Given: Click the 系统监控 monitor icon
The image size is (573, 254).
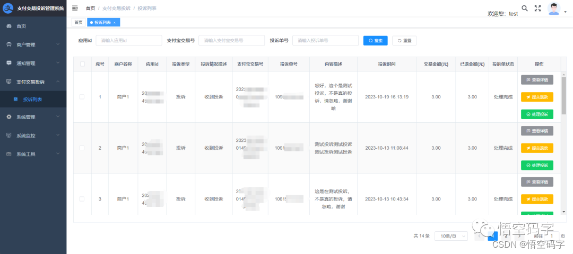Looking at the screenshot, I should coord(9,135).
